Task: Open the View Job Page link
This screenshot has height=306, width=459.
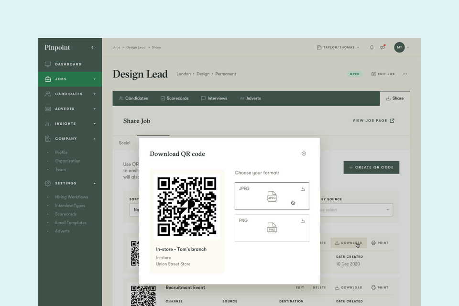Action: tap(373, 120)
